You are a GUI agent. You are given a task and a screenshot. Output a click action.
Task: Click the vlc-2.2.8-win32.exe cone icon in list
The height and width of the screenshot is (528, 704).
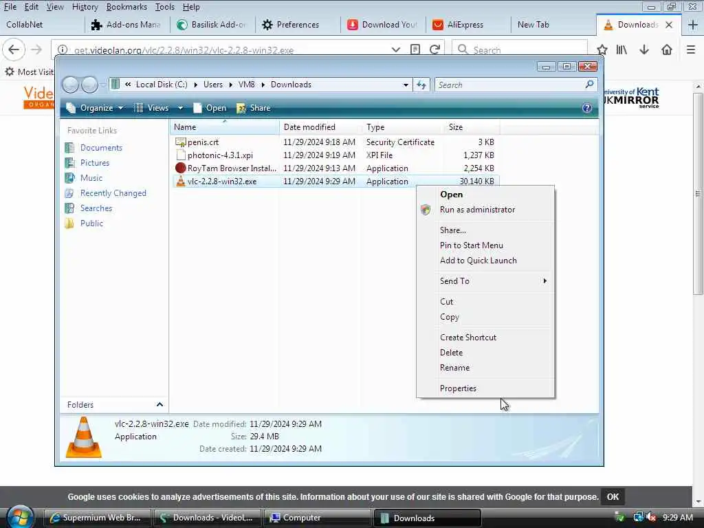pyautogui.click(x=181, y=181)
